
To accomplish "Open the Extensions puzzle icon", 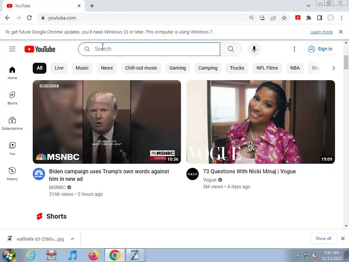I will (309, 18).
